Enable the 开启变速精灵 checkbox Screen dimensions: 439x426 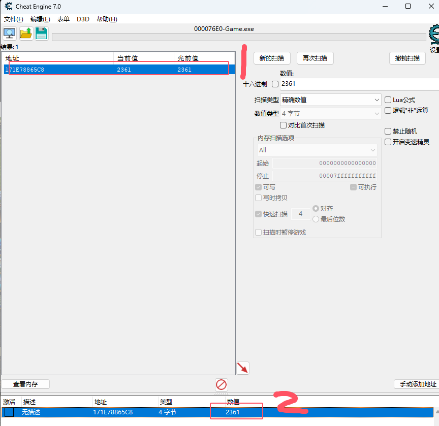388,142
